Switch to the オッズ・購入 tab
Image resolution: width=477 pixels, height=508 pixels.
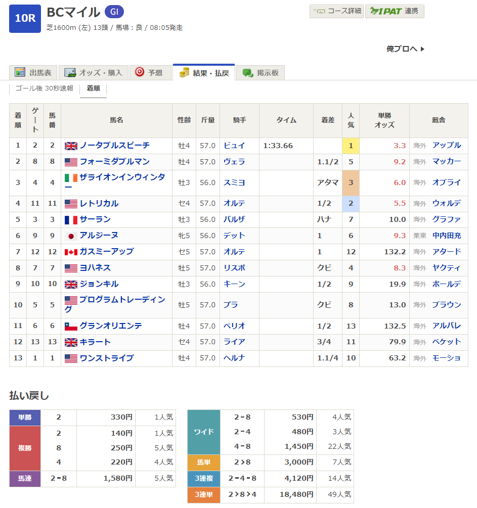click(x=93, y=73)
